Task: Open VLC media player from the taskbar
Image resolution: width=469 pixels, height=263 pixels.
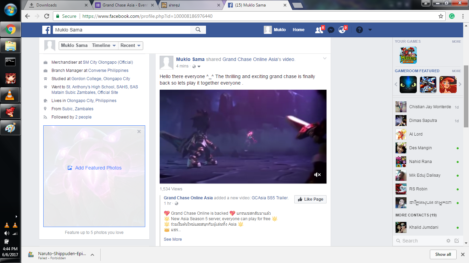Action: pyautogui.click(x=10, y=95)
